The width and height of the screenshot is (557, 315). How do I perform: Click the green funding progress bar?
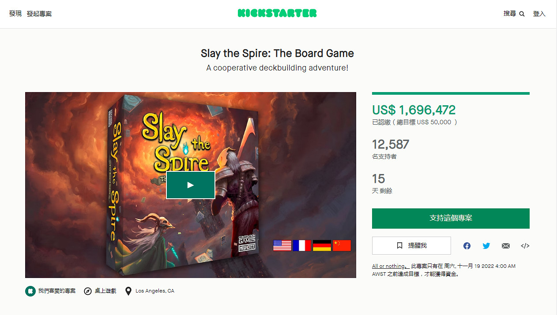pyautogui.click(x=451, y=93)
